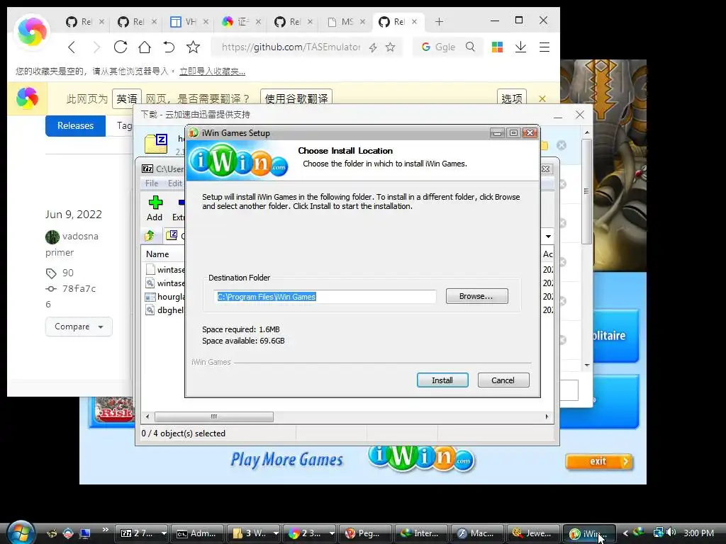This screenshot has height=544, width=726.
Task: Click the download window vertical scrollbar
Action: pyautogui.click(x=586, y=191)
